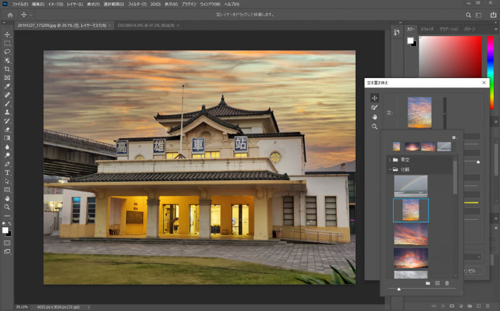This screenshot has width=500, height=311.
Task: Select the Rectangle shape tool
Action: click(7, 190)
